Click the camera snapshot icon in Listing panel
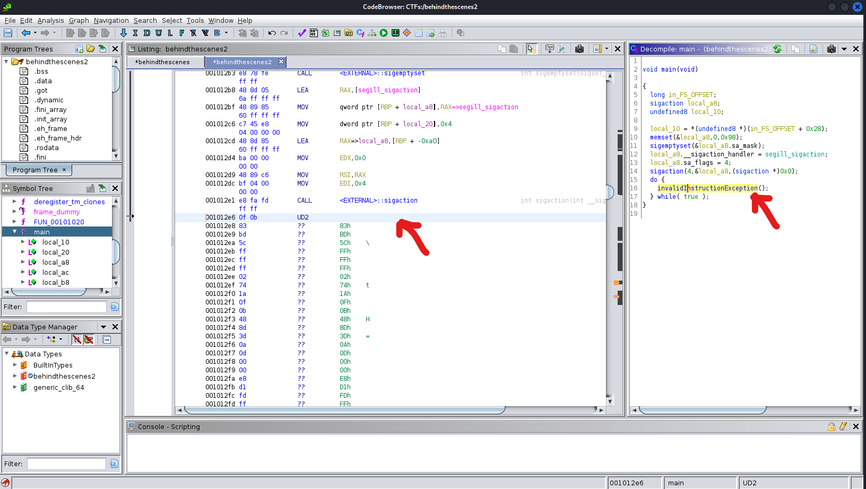The image size is (866, 489). [579, 49]
